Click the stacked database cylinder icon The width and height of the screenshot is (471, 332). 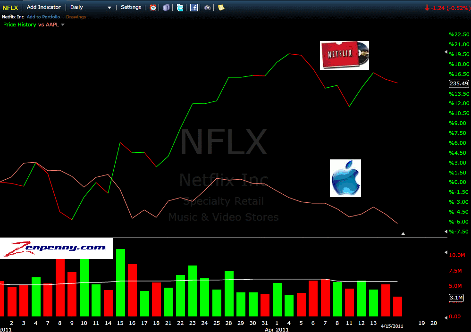point(167,8)
